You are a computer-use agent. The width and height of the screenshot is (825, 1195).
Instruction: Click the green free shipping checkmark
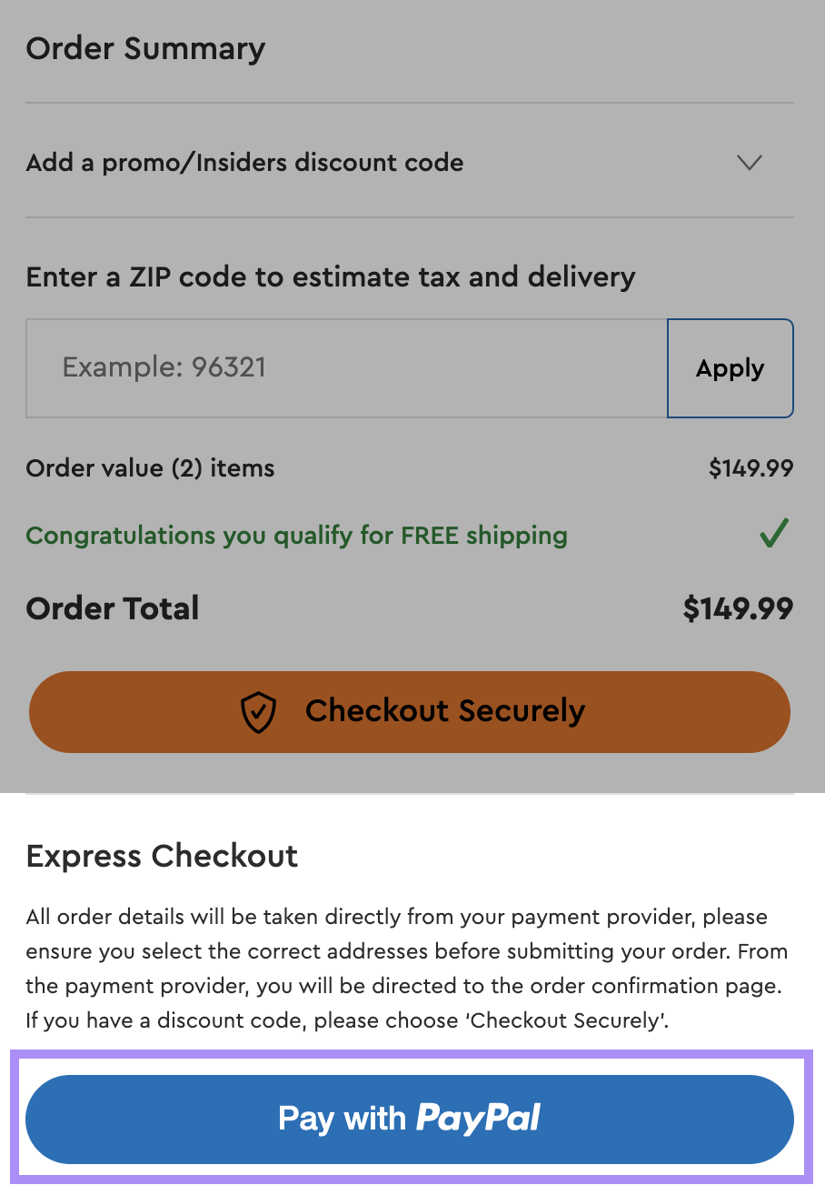773,534
